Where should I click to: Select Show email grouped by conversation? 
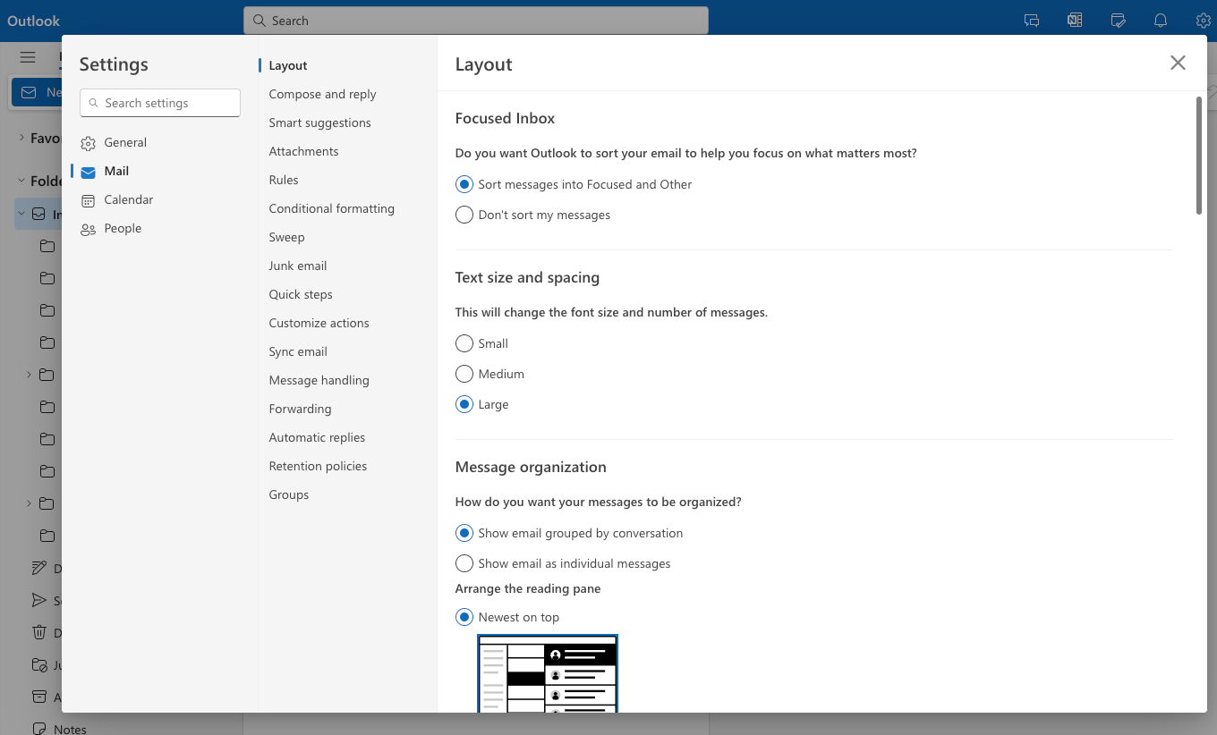(464, 533)
